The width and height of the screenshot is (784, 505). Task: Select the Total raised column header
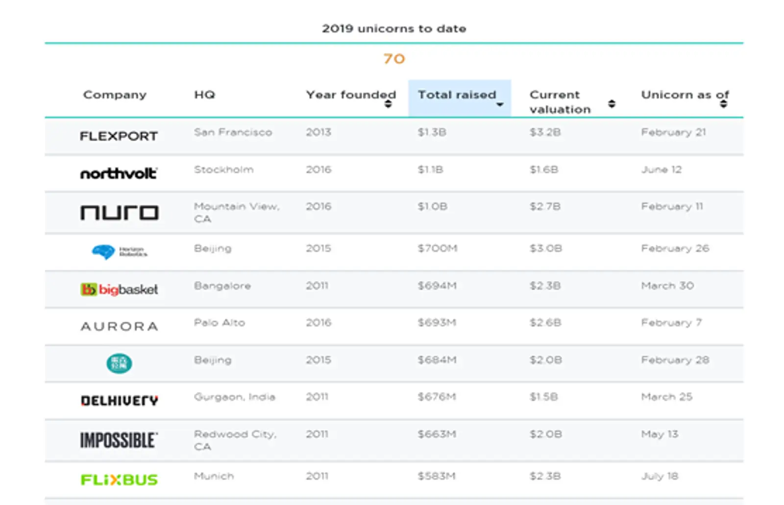pyautogui.click(x=457, y=95)
